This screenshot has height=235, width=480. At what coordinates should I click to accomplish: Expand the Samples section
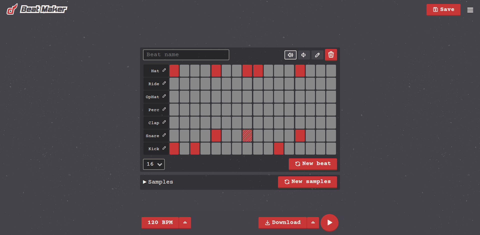[x=158, y=182]
